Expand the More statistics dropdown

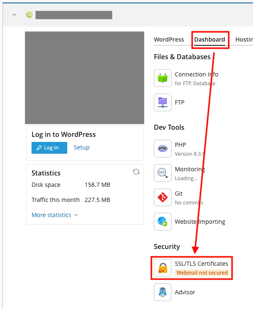55,215
